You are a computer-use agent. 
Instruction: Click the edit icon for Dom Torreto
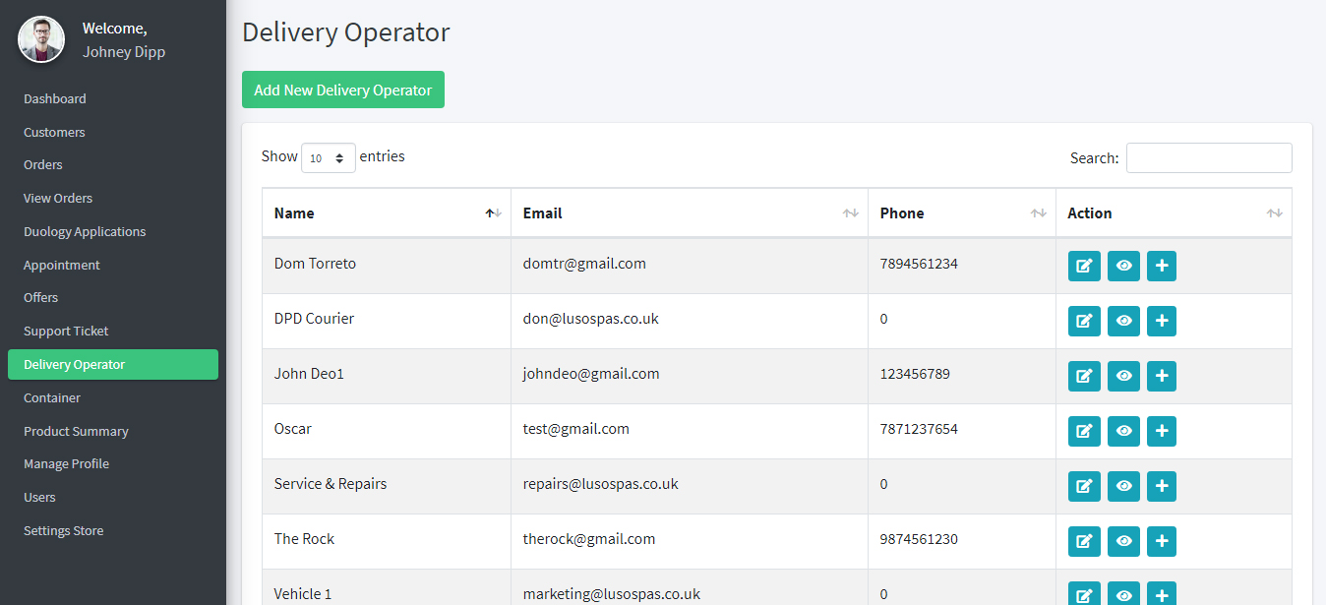coord(1084,266)
